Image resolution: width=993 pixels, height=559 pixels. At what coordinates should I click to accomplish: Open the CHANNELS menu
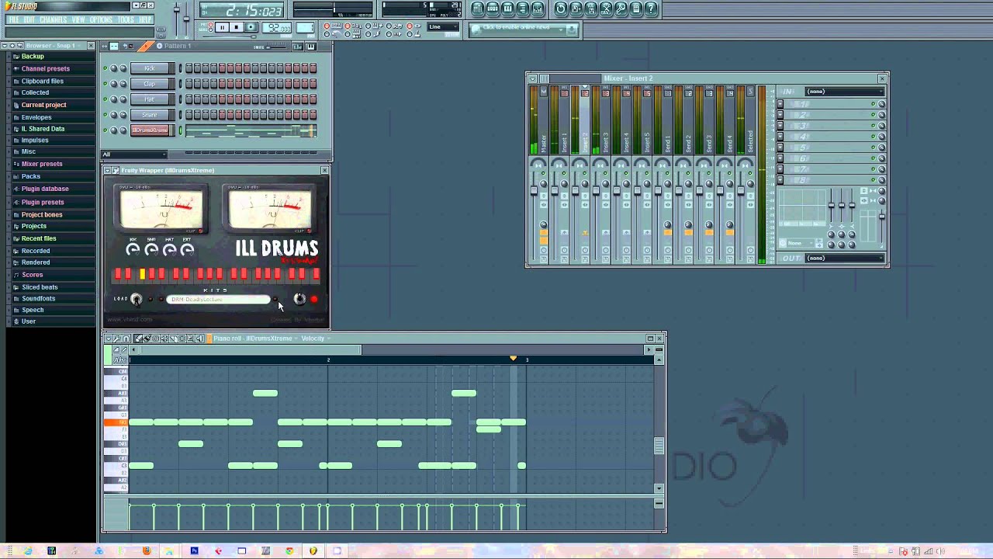click(53, 20)
